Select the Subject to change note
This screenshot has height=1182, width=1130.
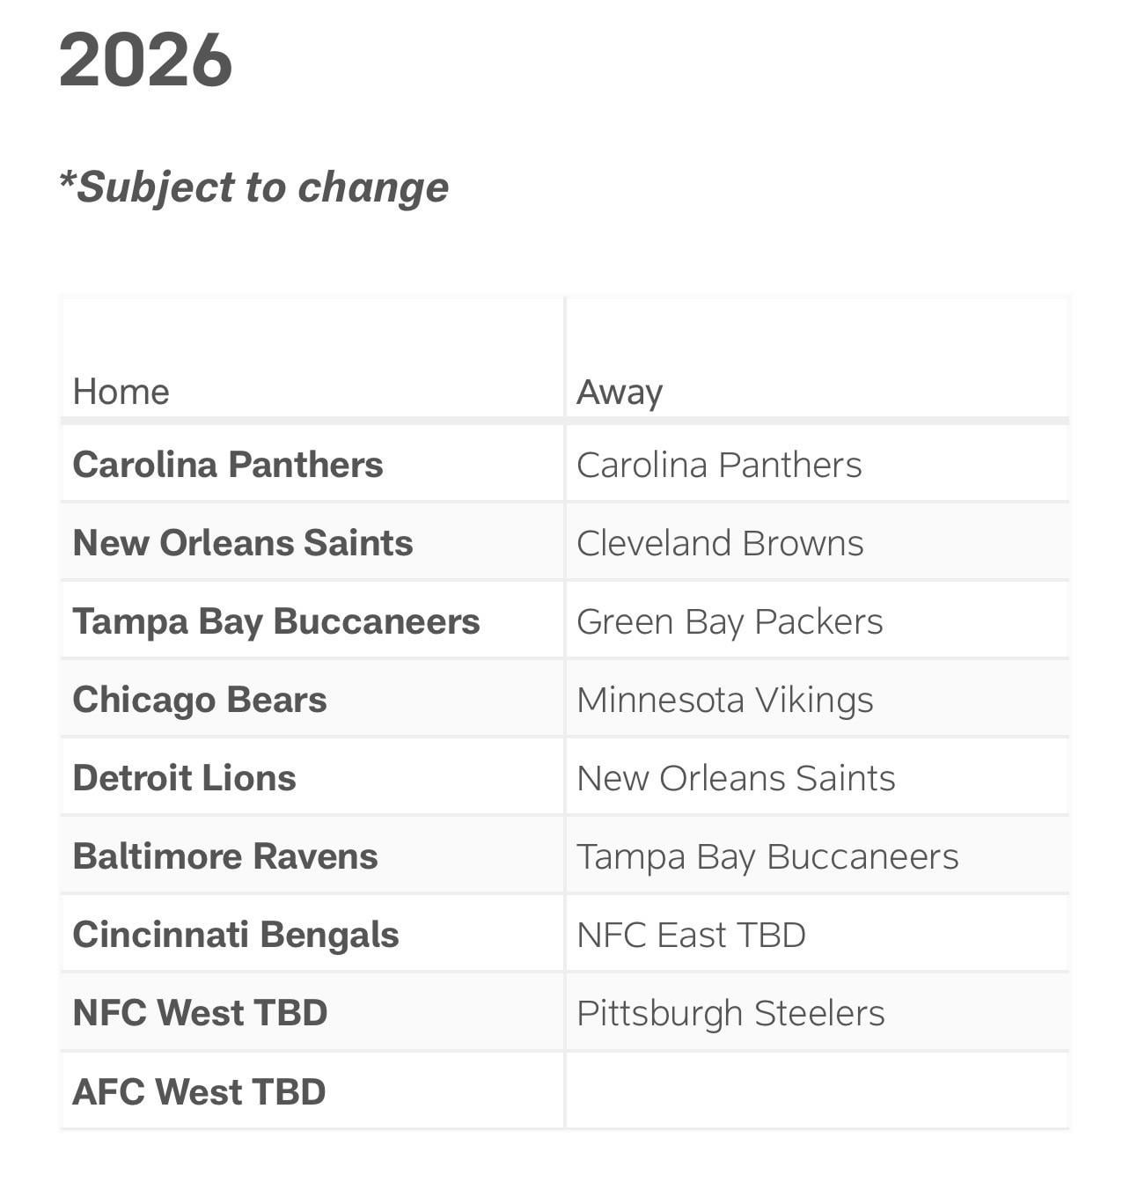pyautogui.click(x=254, y=187)
